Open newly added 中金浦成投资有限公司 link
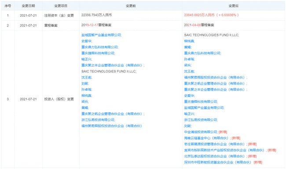 pyautogui.click(x=201, y=132)
